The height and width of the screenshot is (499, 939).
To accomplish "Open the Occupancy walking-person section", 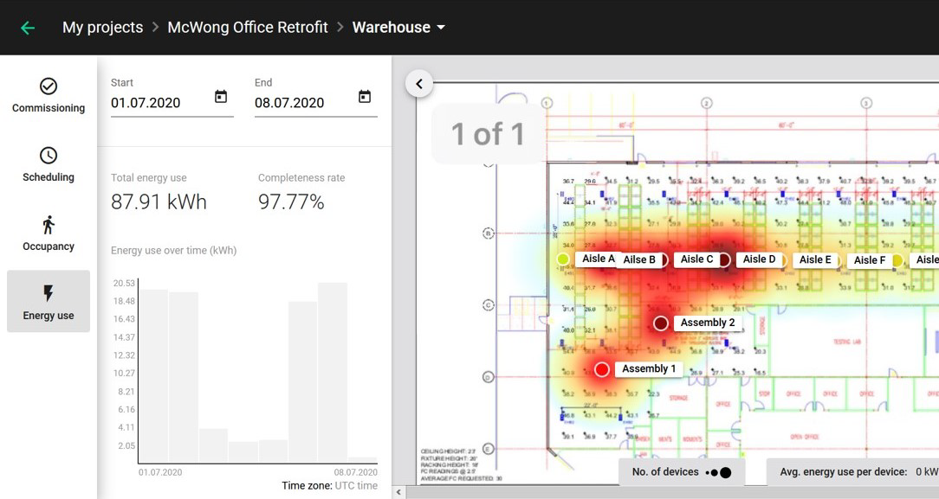I will (49, 234).
